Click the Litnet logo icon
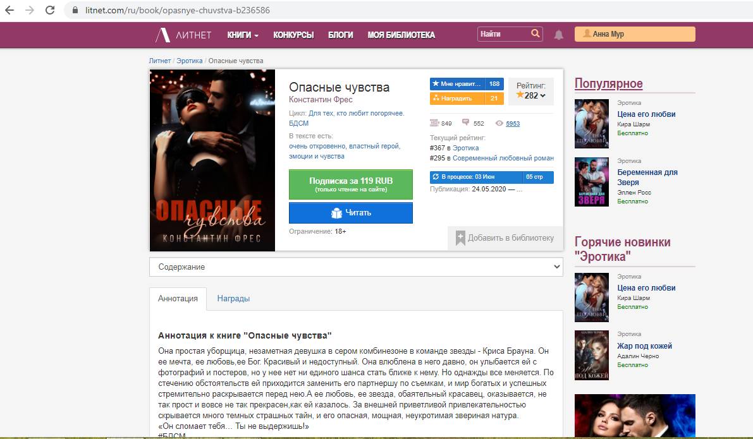 (162, 35)
